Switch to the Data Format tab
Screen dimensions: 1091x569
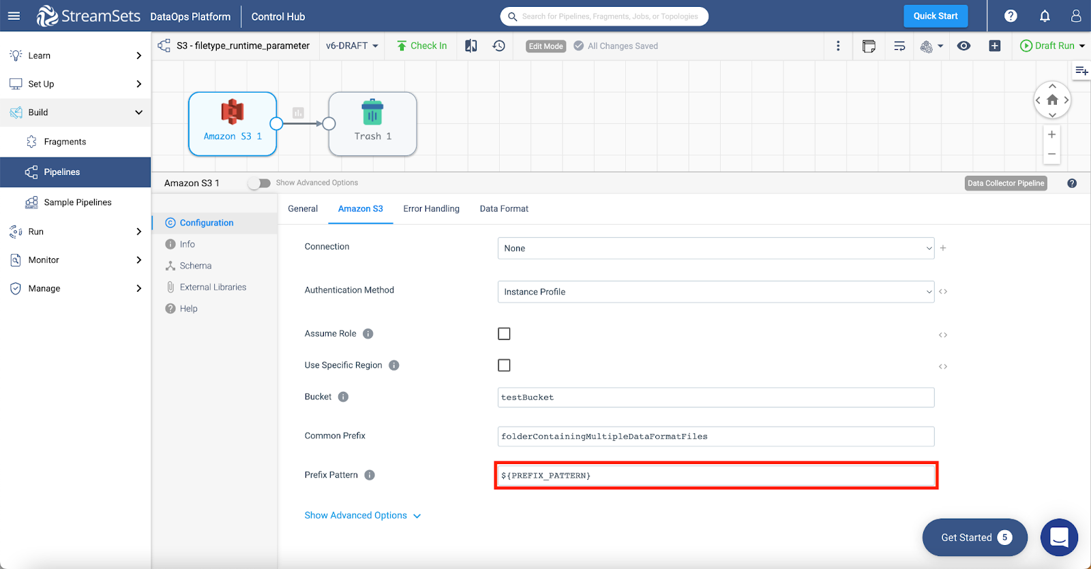pos(504,209)
